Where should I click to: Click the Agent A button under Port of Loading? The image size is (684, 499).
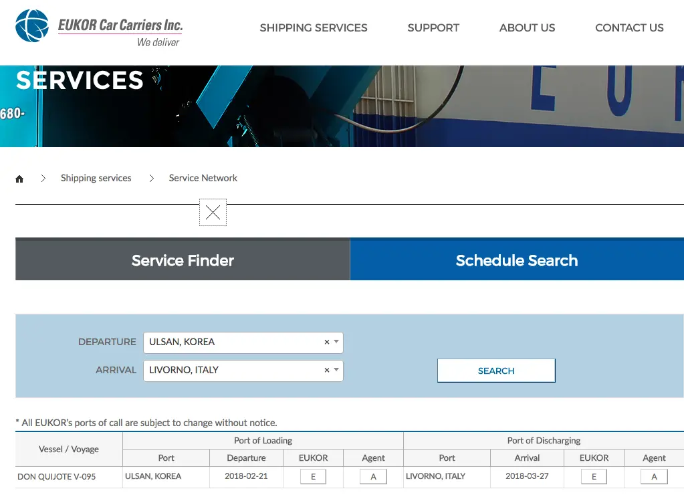pos(373,477)
